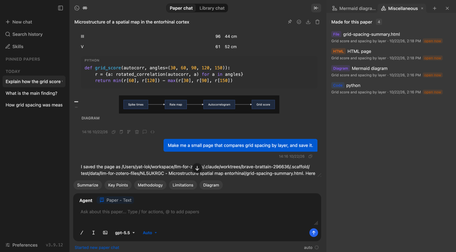The height and width of the screenshot is (252, 456).
Task: Pin this paper chat
Action: coord(290,22)
